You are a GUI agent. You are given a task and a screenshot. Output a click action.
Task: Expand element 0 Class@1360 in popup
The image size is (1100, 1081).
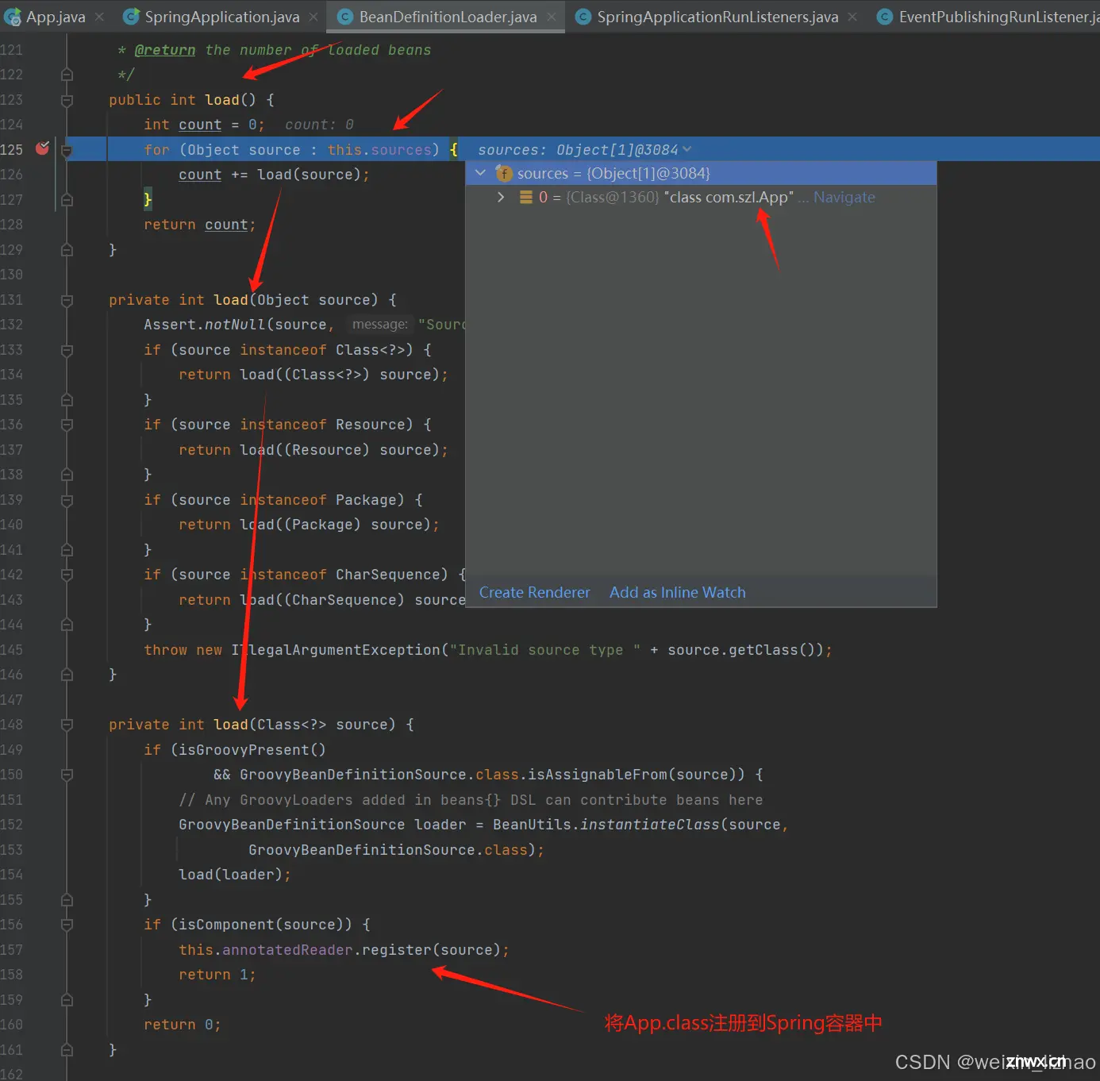(501, 197)
